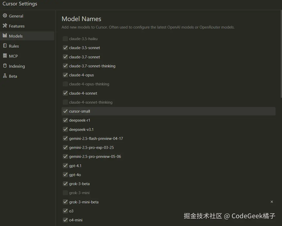
Task: Enable the grok-3-mini checkbox
Action: (x=65, y=193)
